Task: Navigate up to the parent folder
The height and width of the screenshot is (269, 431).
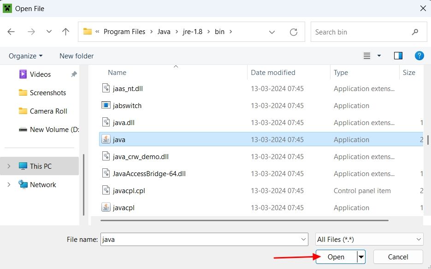Action: point(65,32)
